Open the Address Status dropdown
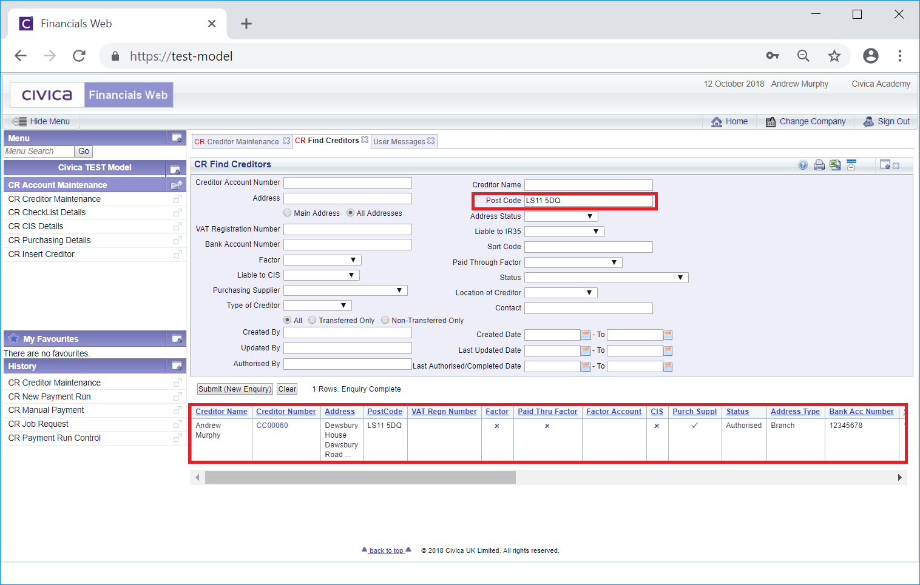Screen dimensions: 920x585 click(x=561, y=216)
